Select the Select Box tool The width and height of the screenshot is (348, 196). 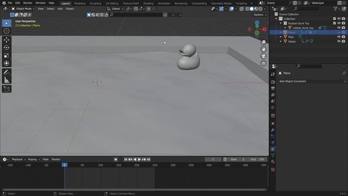pyautogui.click(x=7, y=23)
